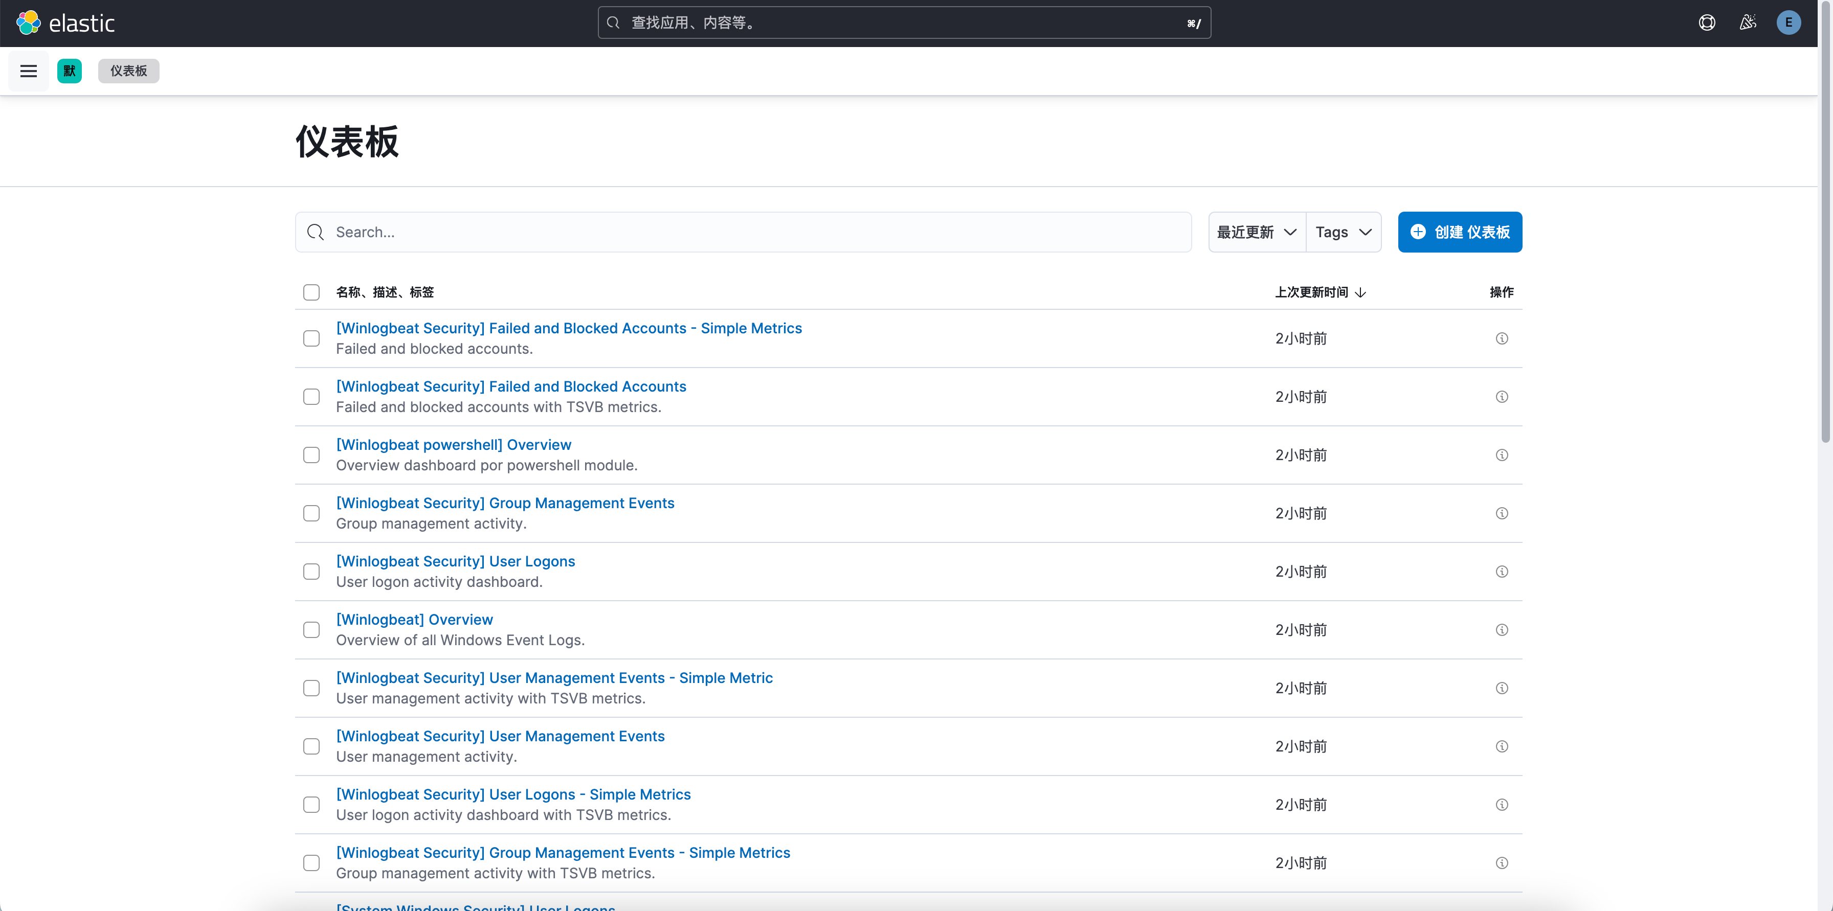Image resolution: width=1833 pixels, height=911 pixels.
Task: Open [Winlogbeat Security] User Management Events dashboard
Action: pos(500,737)
